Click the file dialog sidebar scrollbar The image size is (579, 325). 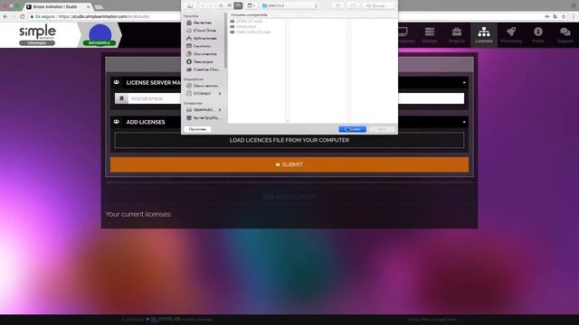point(225,41)
